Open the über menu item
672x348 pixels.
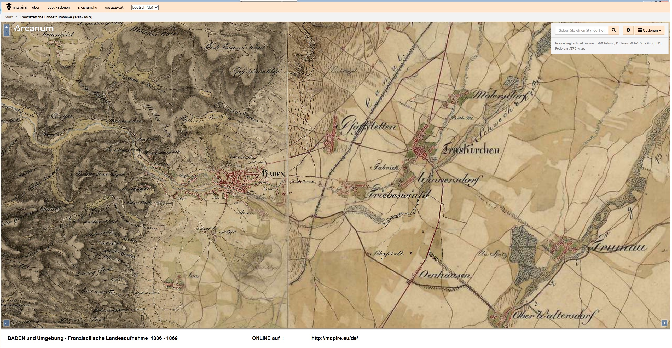[36, 7]
